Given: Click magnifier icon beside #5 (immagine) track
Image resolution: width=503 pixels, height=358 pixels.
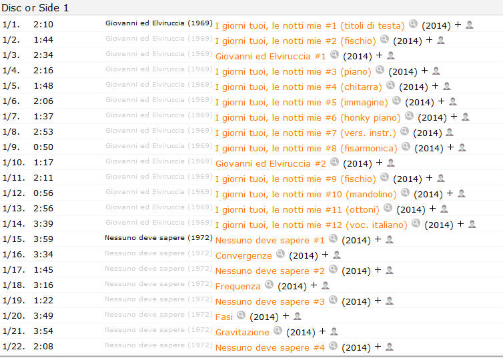Looking at the screenshot, I should pos(396,101).
